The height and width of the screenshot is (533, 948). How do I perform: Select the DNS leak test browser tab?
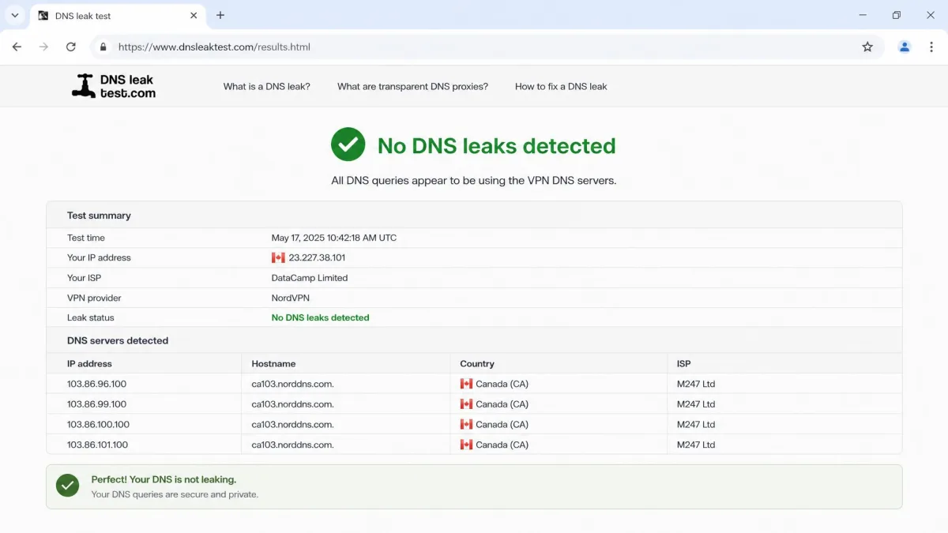(118, 16)
